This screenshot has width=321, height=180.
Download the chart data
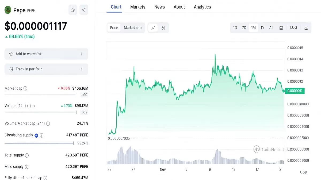[306, 27]
